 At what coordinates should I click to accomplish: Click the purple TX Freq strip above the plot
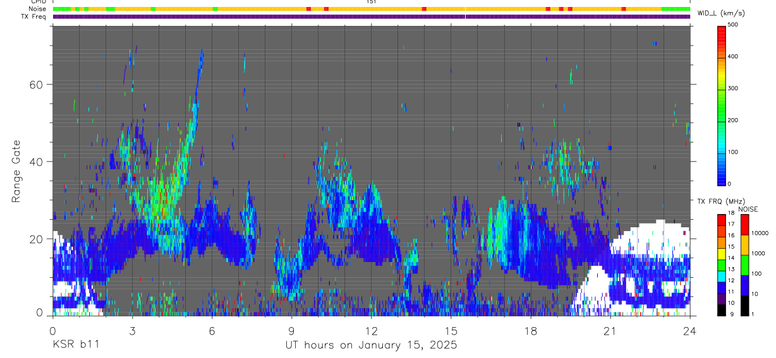click(x=372, y=16)
